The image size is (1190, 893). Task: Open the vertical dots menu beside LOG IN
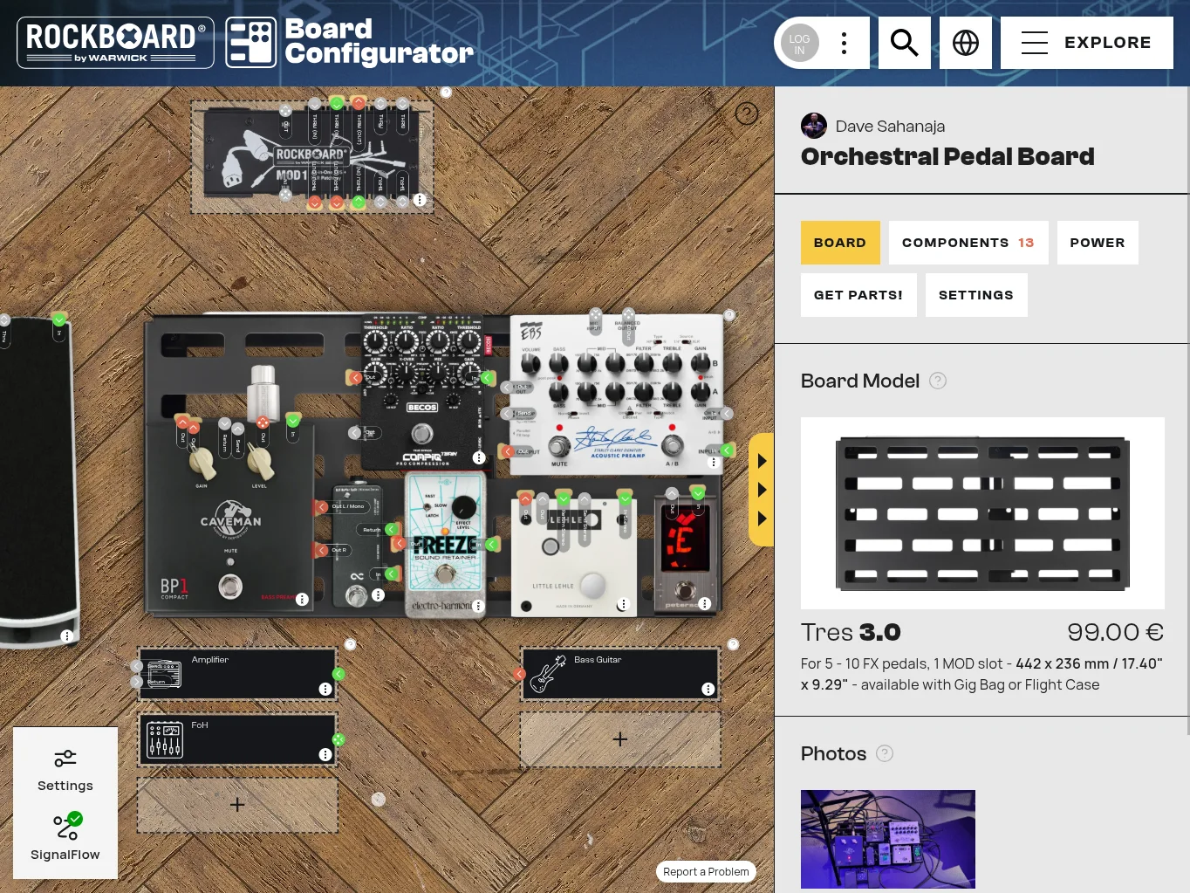pos(844,43)
